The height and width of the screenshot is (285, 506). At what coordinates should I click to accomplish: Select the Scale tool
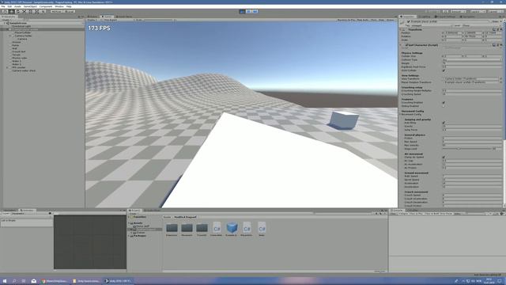[x=24, y=11]
